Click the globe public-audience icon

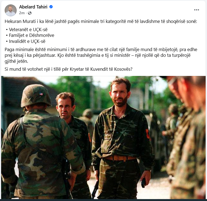pyautogui.click(x=30, y=13)
